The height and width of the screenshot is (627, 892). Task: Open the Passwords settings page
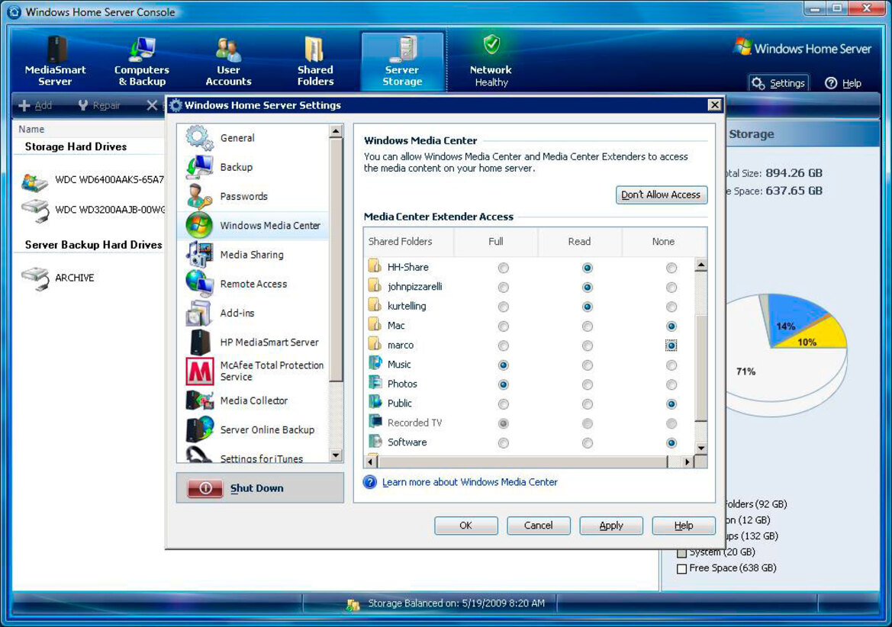(243, 196)
